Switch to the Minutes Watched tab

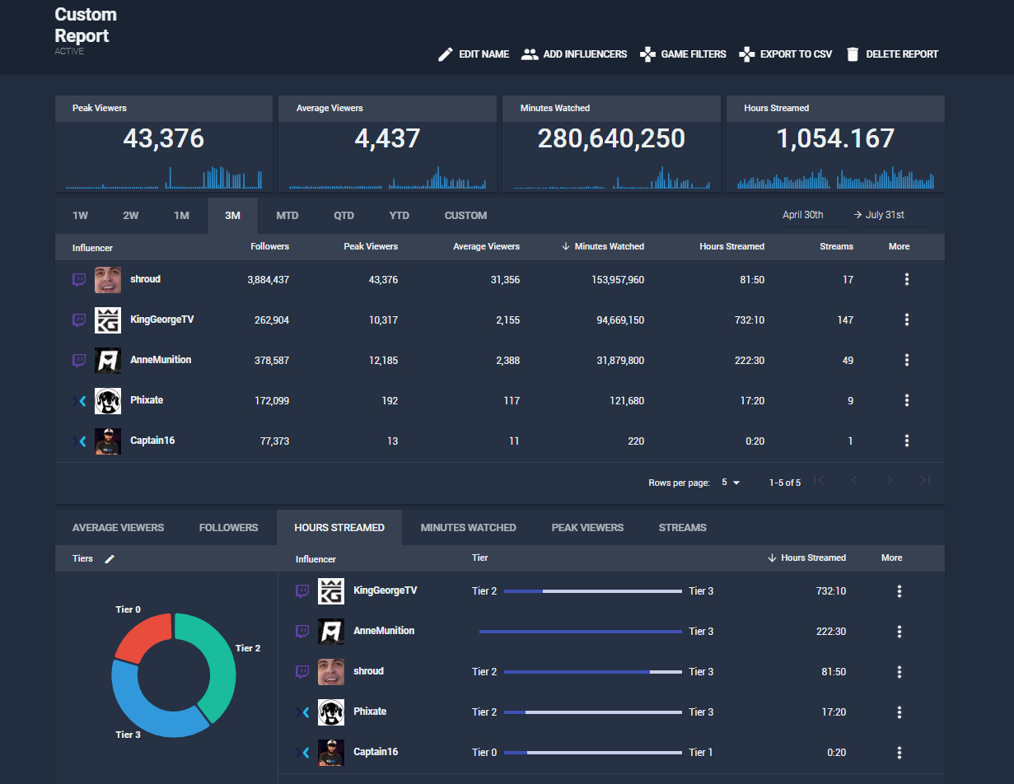[468, 528]
